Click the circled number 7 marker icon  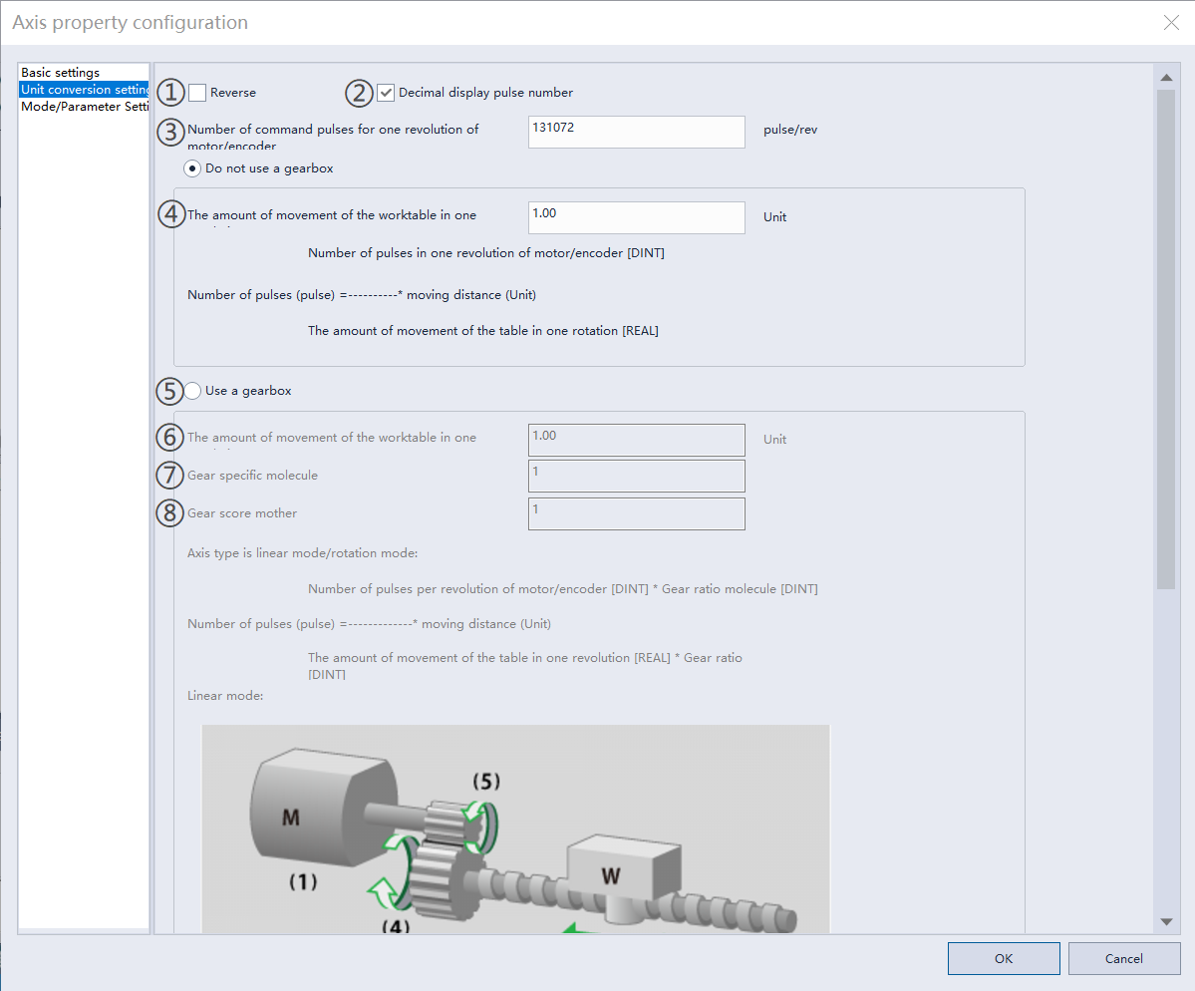tap(171, 476)
